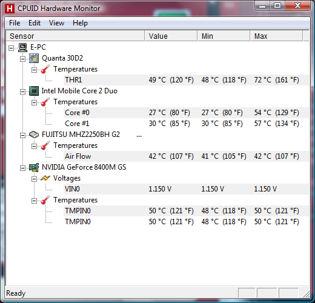Collapse the Intel Mobile Core 2 Duo node
This screenshot has width=315, height=303.
[x=22, y=92]
